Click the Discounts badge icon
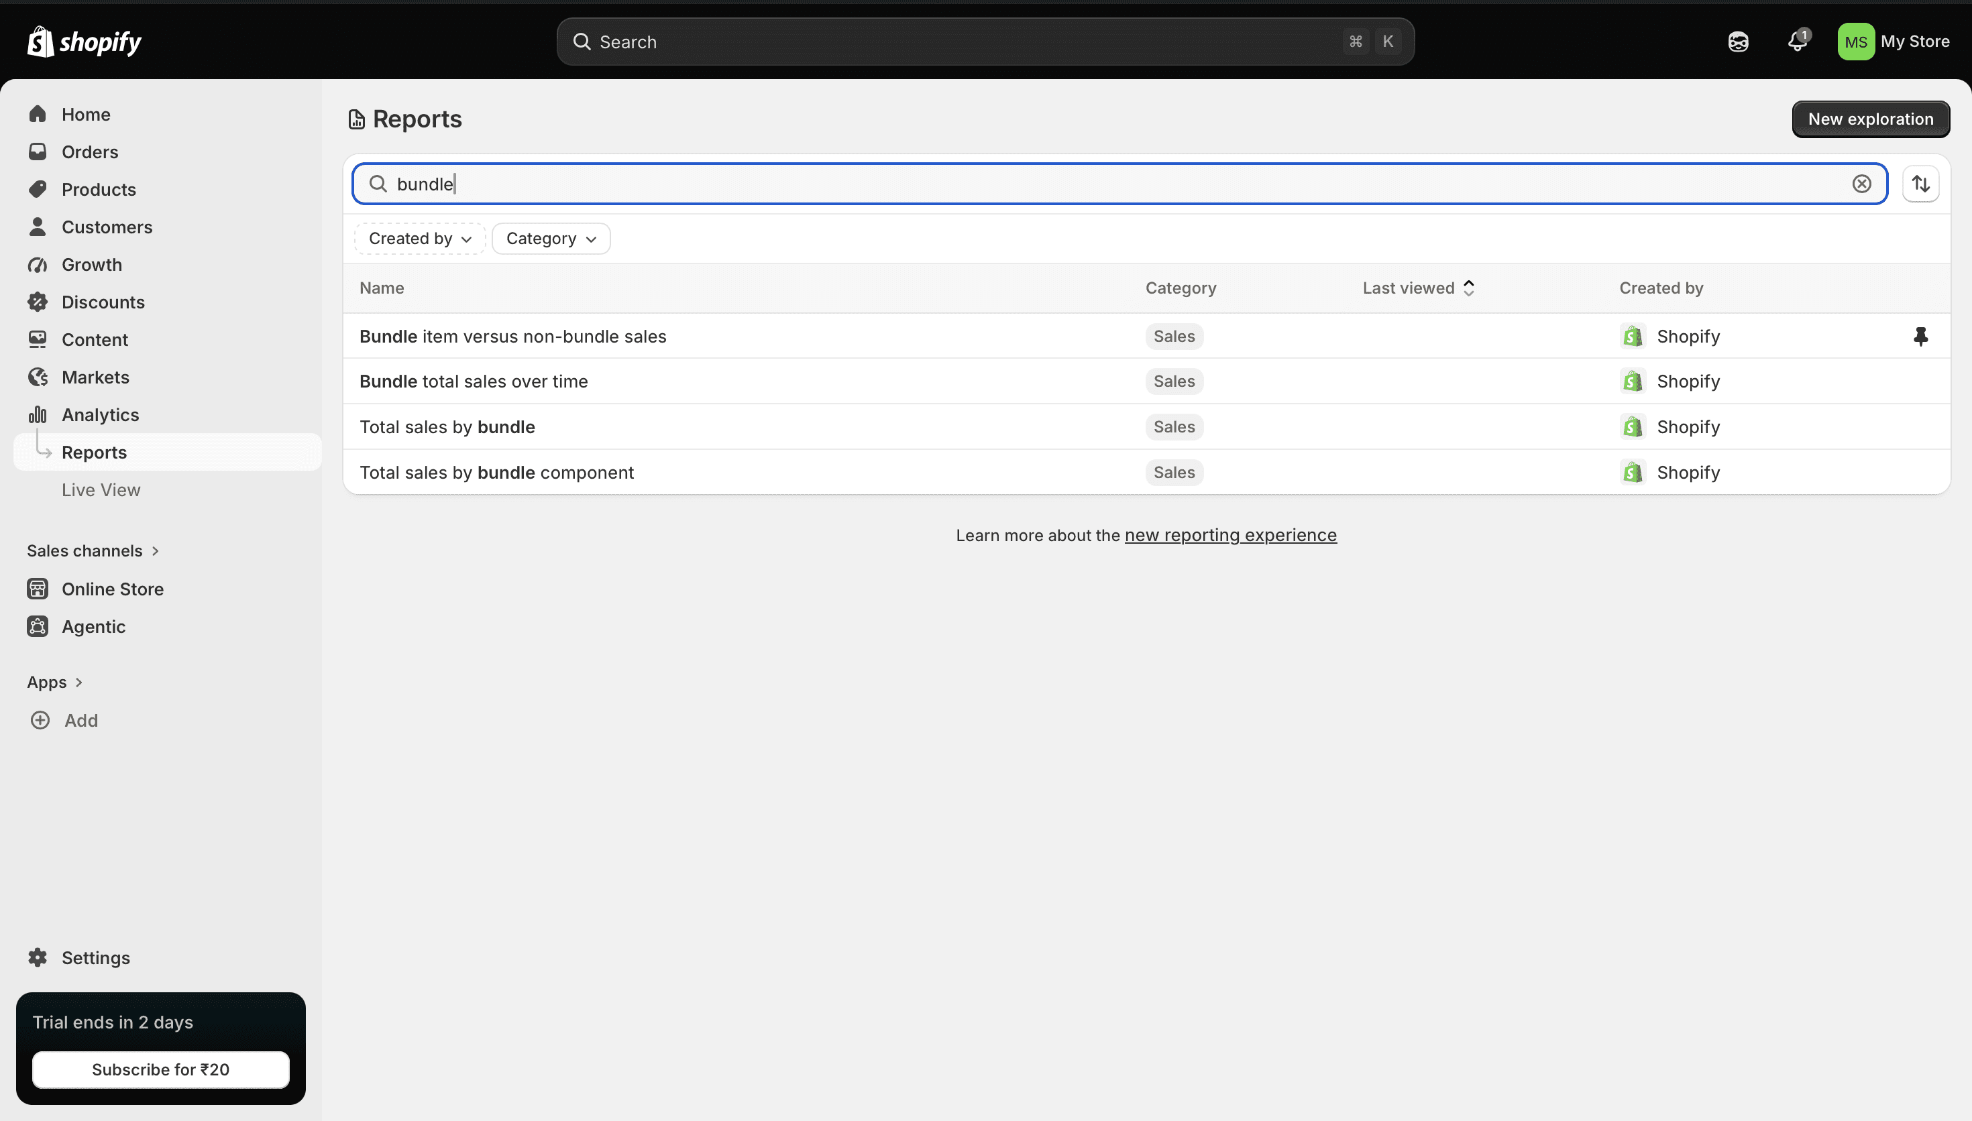The image size is (1972, 1121). click(38, 302)
